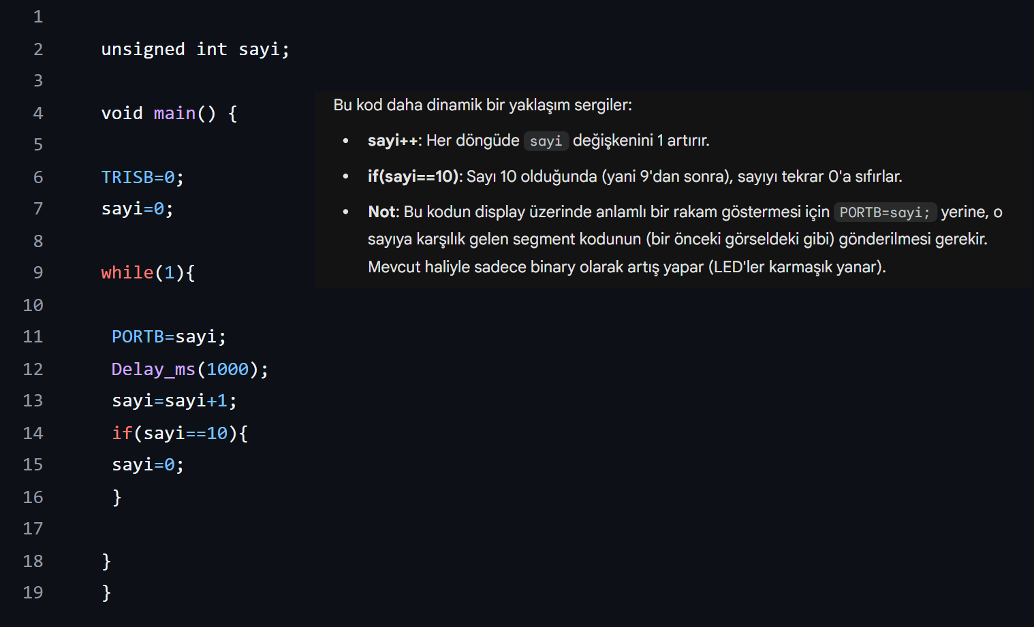
Task: Click line number 19 in gutter
Action: click(33, 592)
